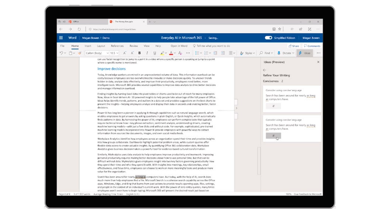Close the Ideas (Preview) pane
Screen dimensions: 369x209
318,62
